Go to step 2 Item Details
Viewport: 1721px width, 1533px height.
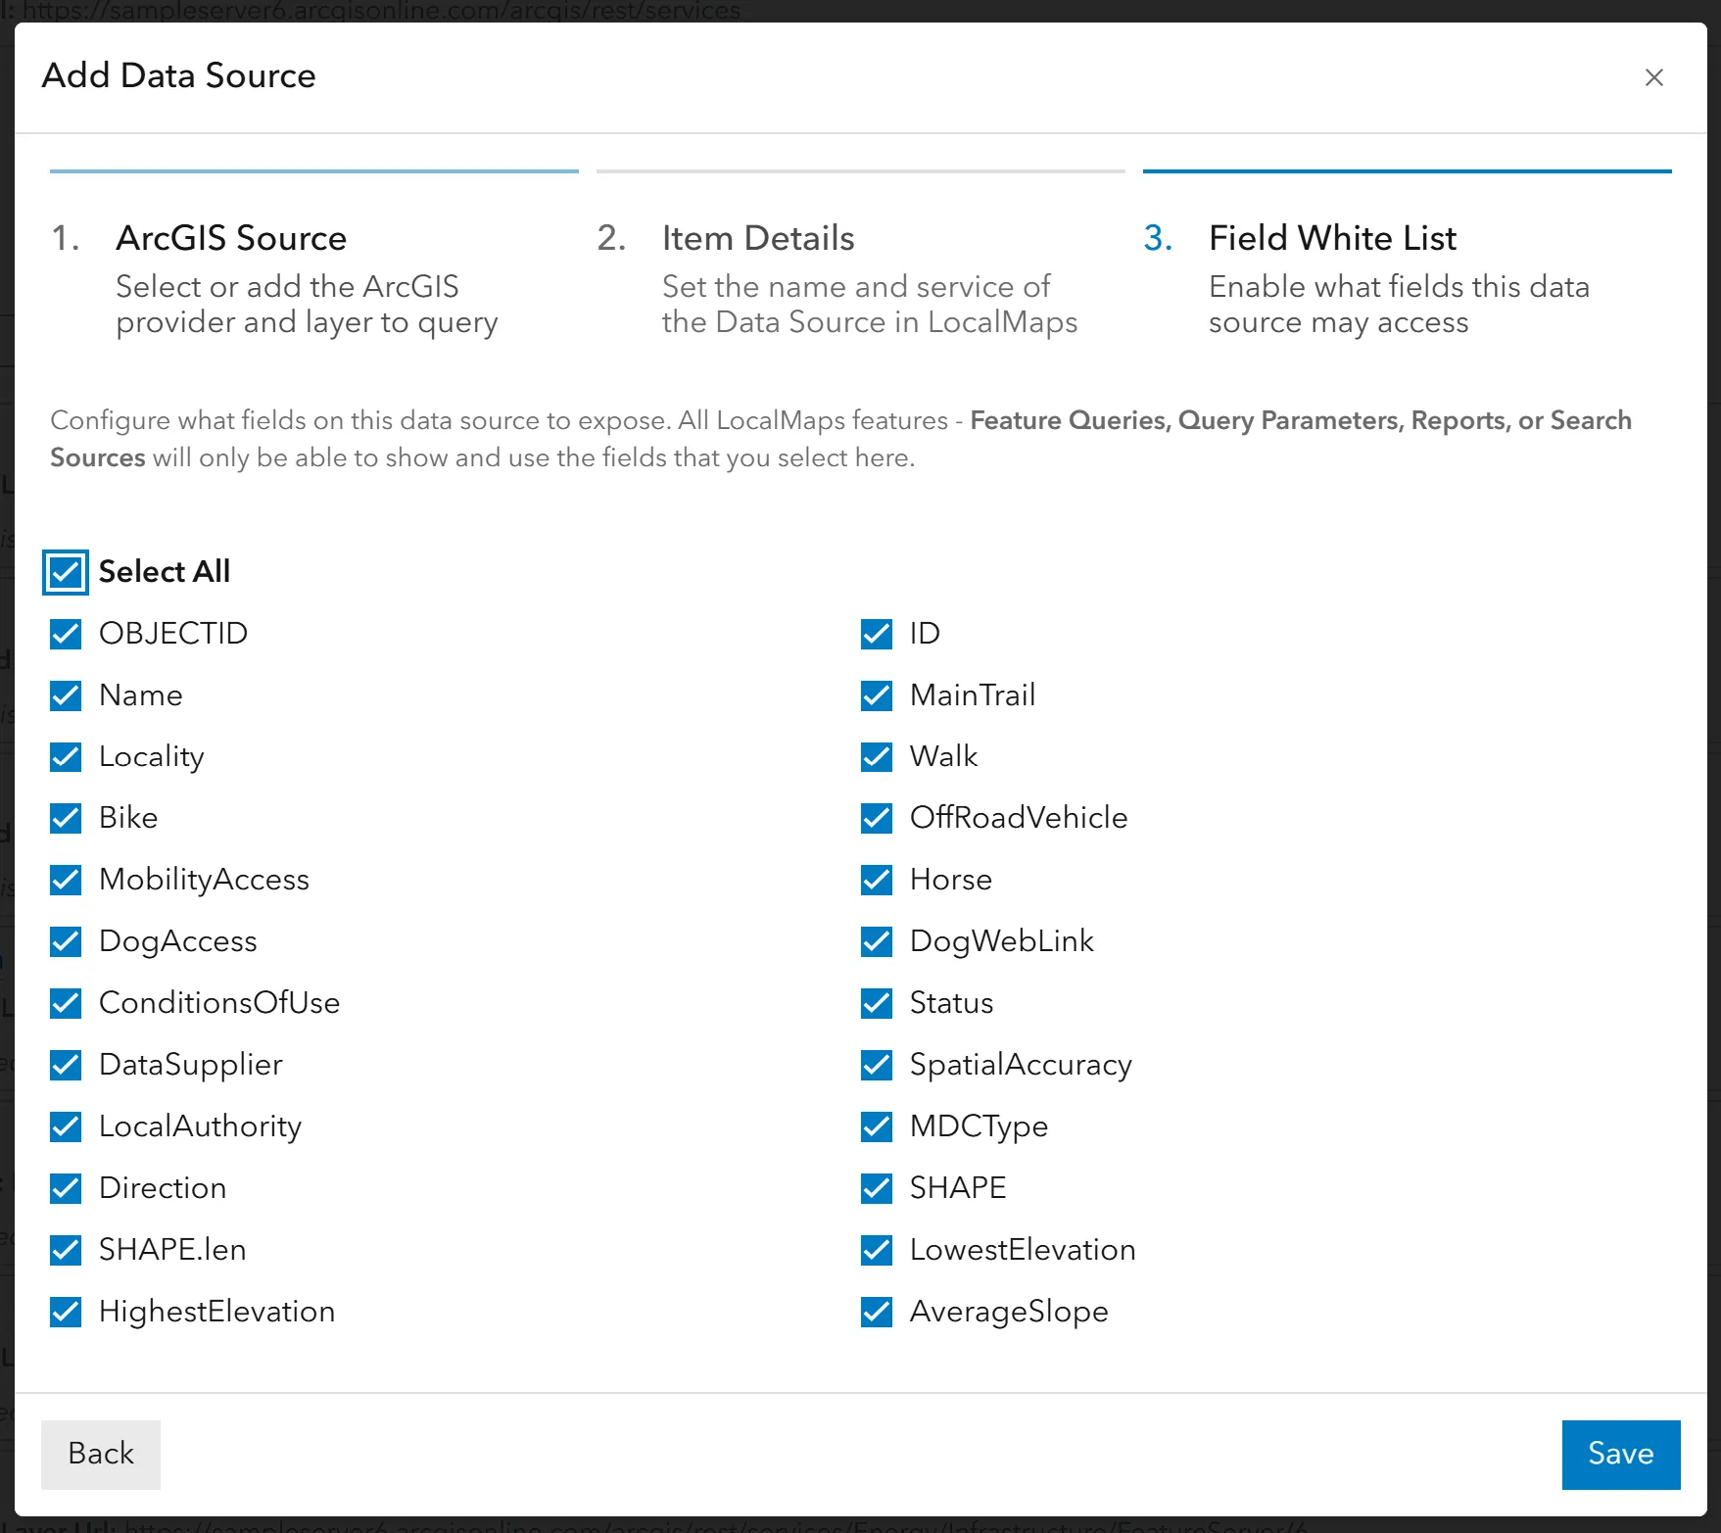pyautogui.click(x=860, y=257)
